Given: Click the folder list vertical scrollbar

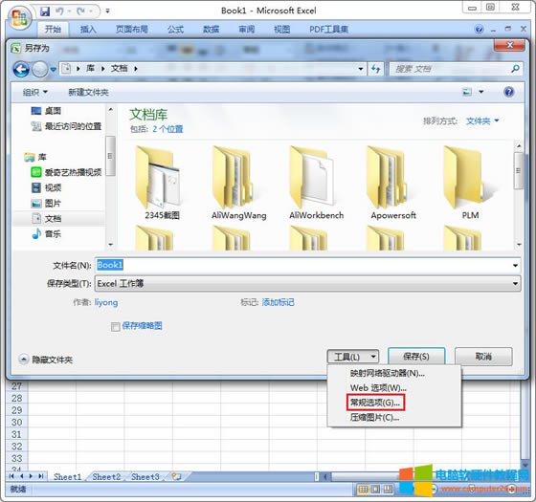Looking at the screenshot, I should [x=519, y=192].
